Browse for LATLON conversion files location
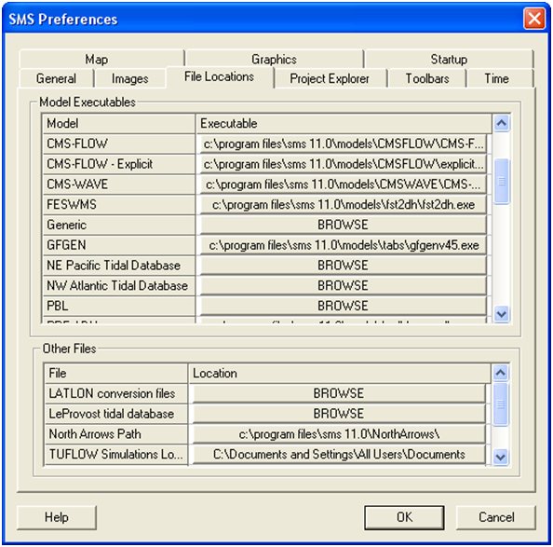553x547 pixels. (339, 393)
